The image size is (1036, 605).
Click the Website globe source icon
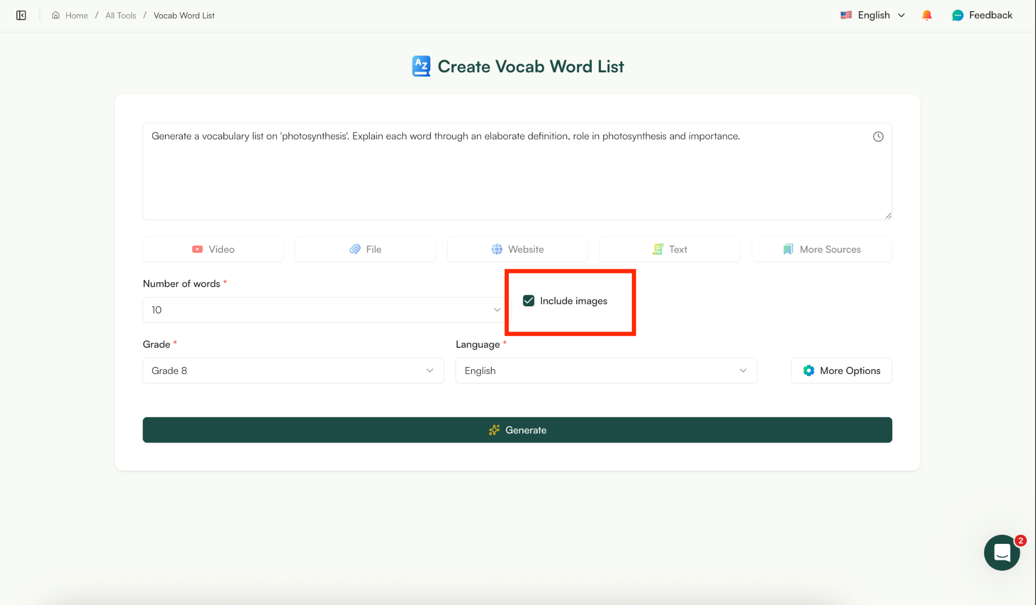pos(498,249)
